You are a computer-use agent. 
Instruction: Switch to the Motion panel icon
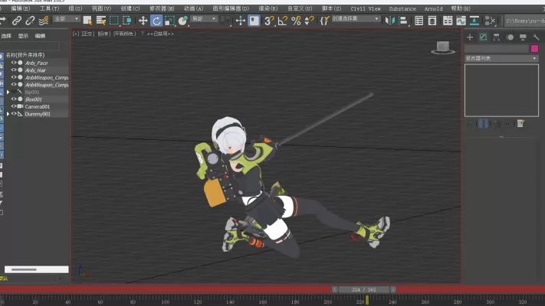coord(510,37)
